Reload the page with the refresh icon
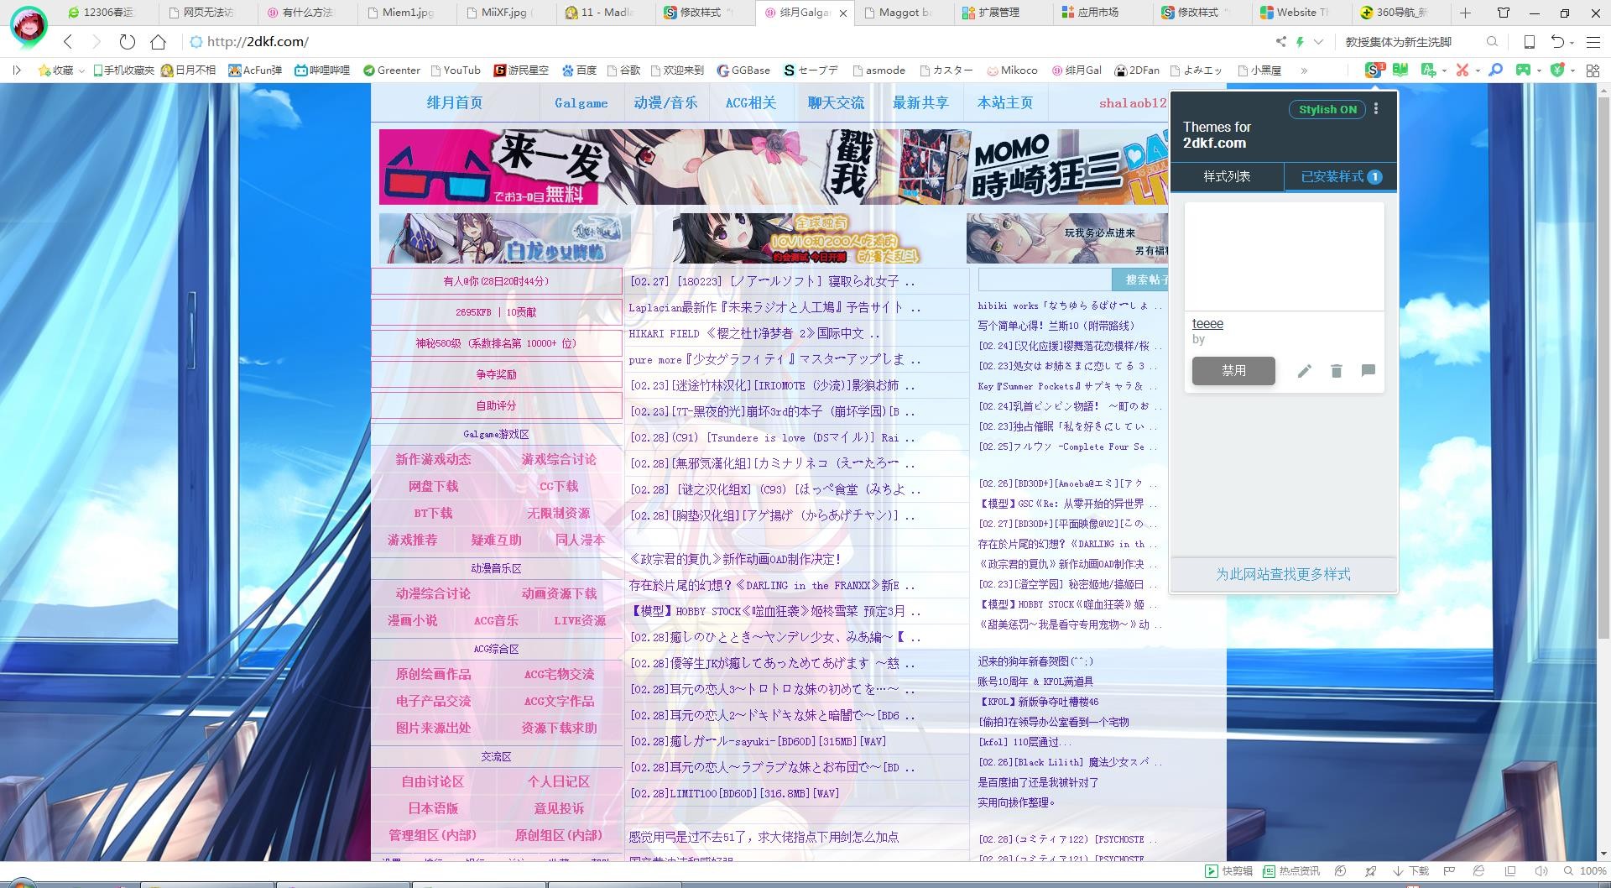Image resolution: width=1611 pixels, height=888 pixels. point(127,42)
